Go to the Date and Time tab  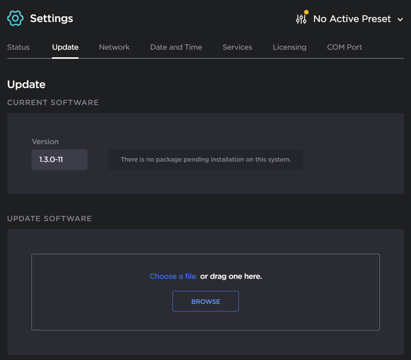pos(176,47)
